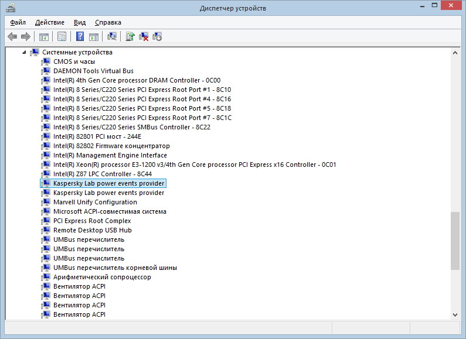This screenshot has height=339, width=466.
Task: Click the Uninstall device red X icon
Action: (144, 36)
